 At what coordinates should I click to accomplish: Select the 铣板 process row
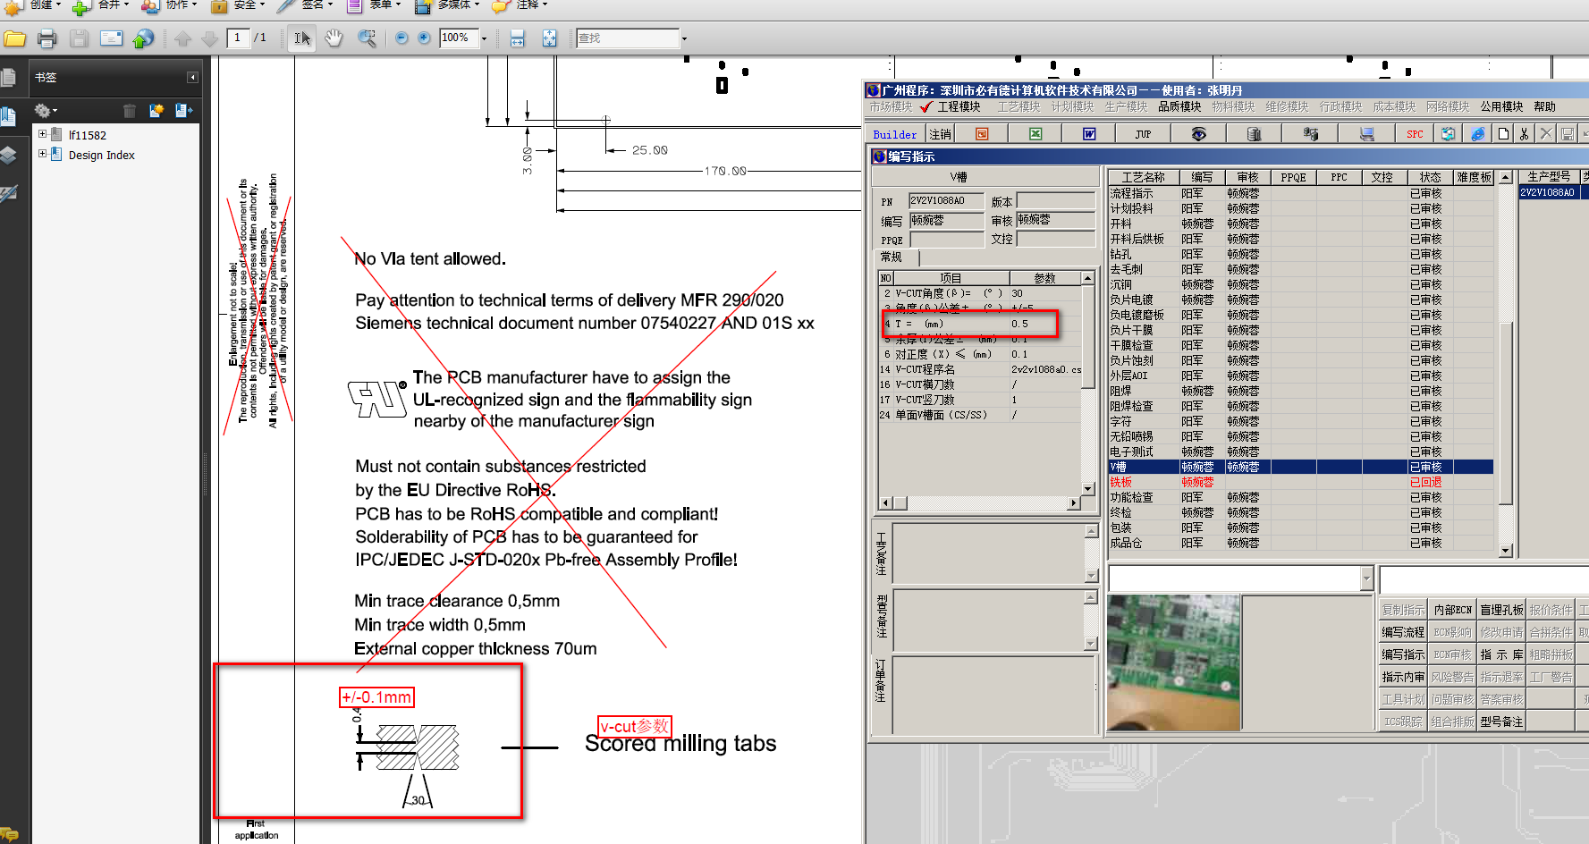1301,482
